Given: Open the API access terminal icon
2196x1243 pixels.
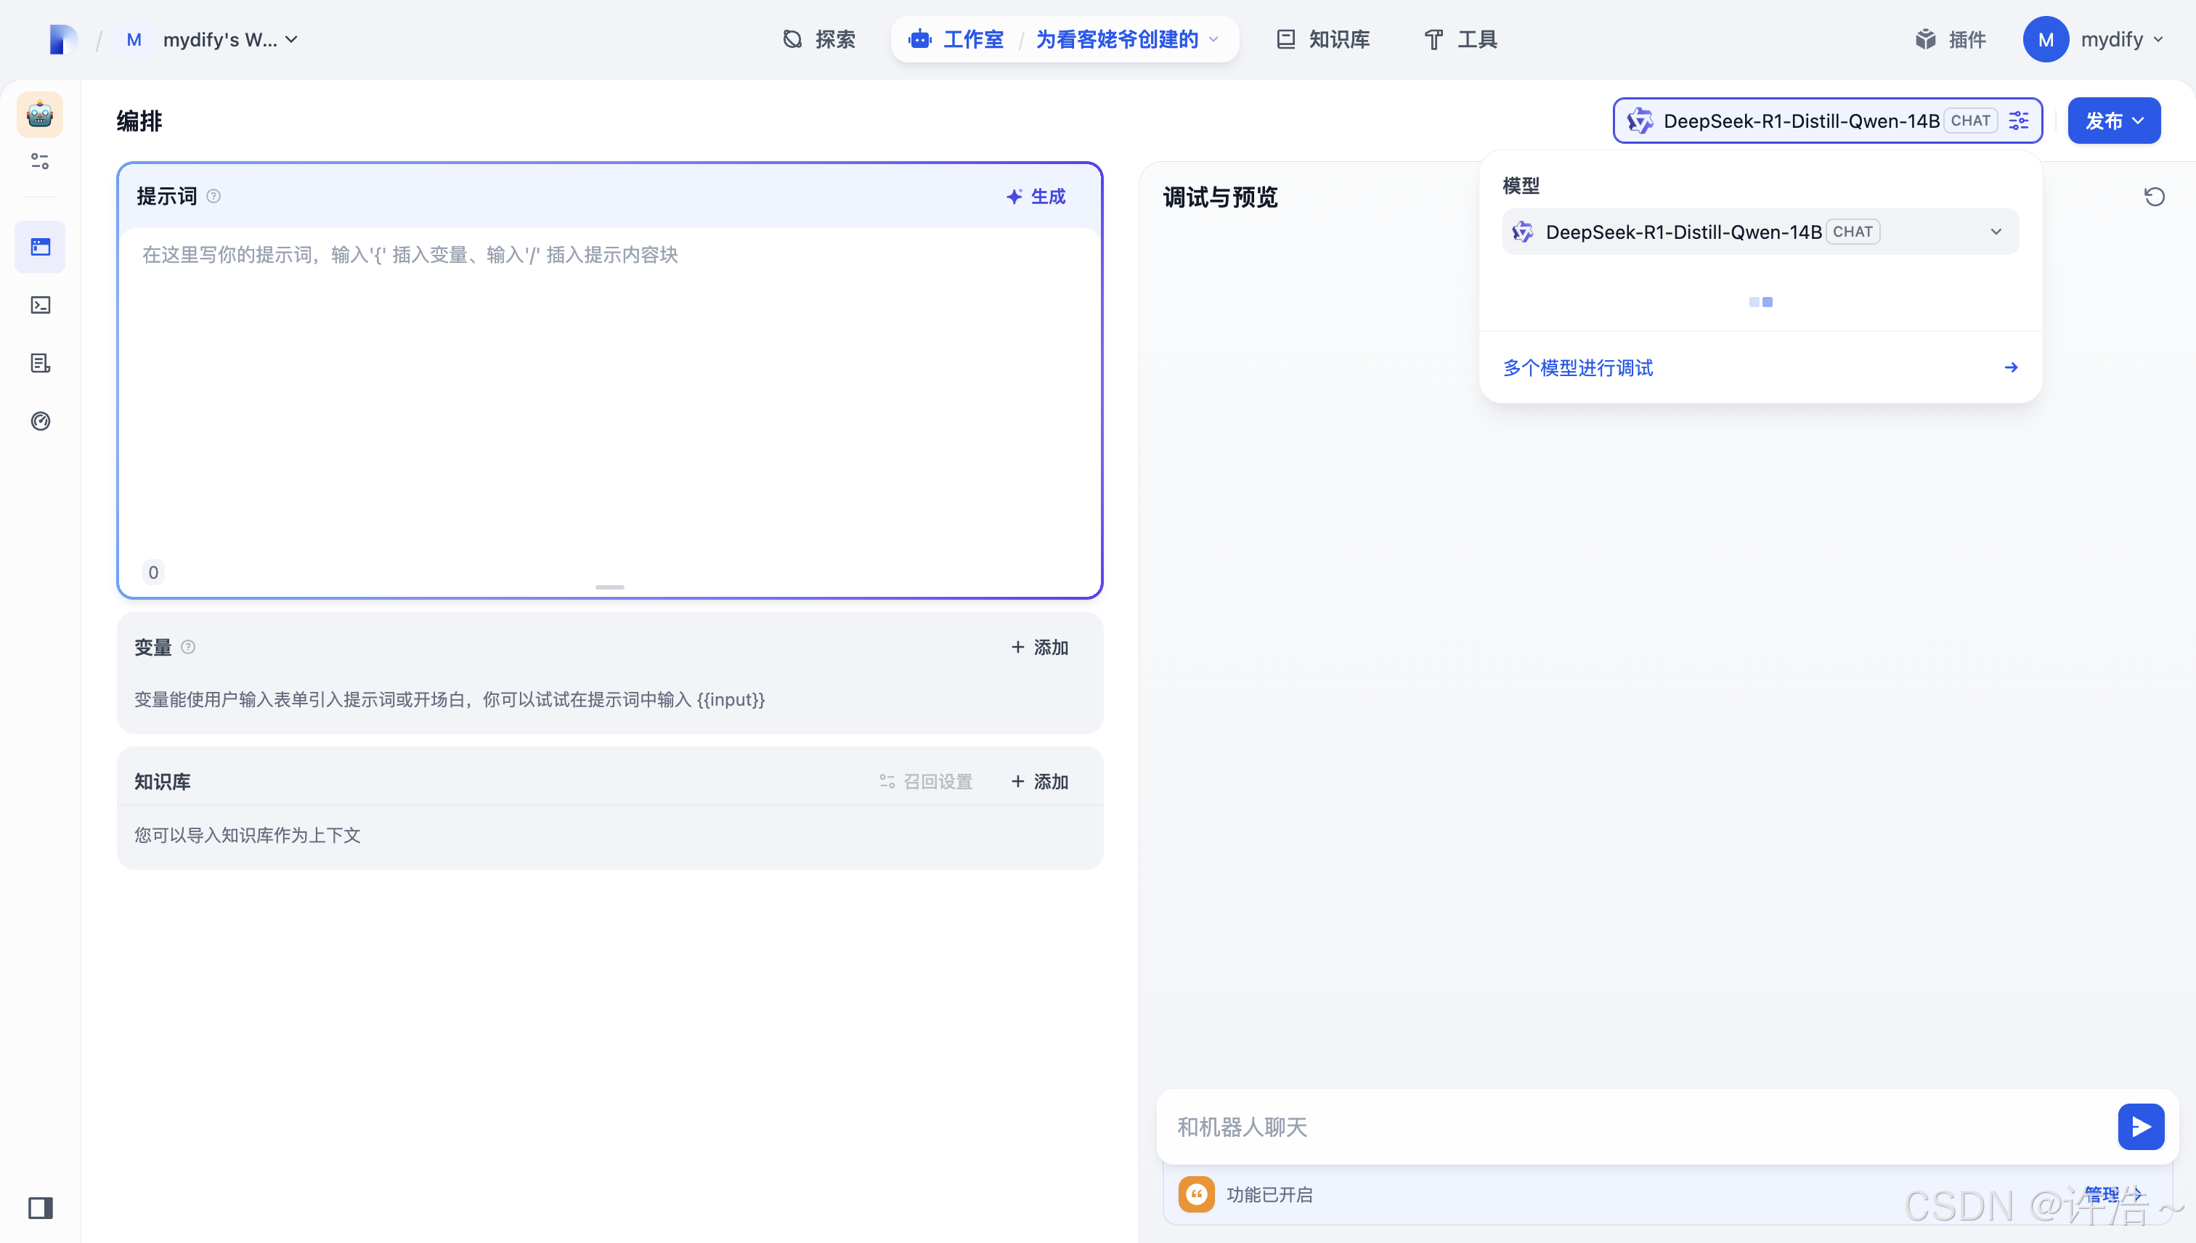Looking at the screenshot, I should point(40,305).
